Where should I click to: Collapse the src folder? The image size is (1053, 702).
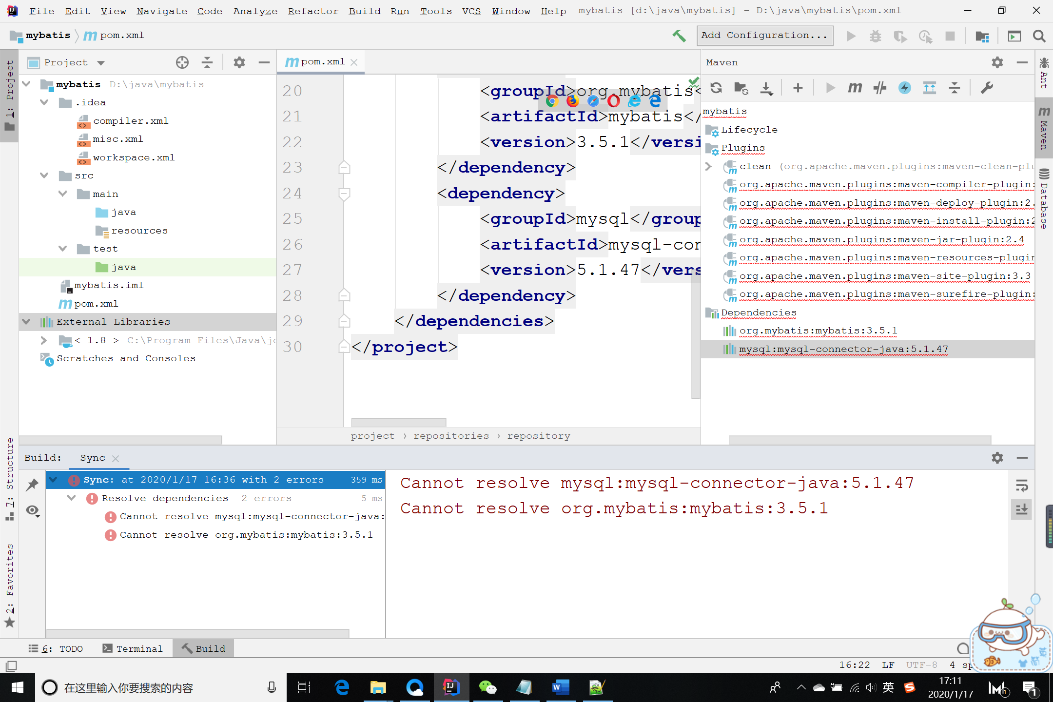(44, 175)
